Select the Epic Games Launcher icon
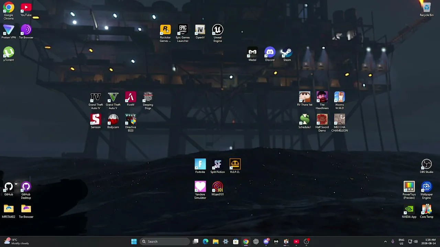 tap(183, 34)
